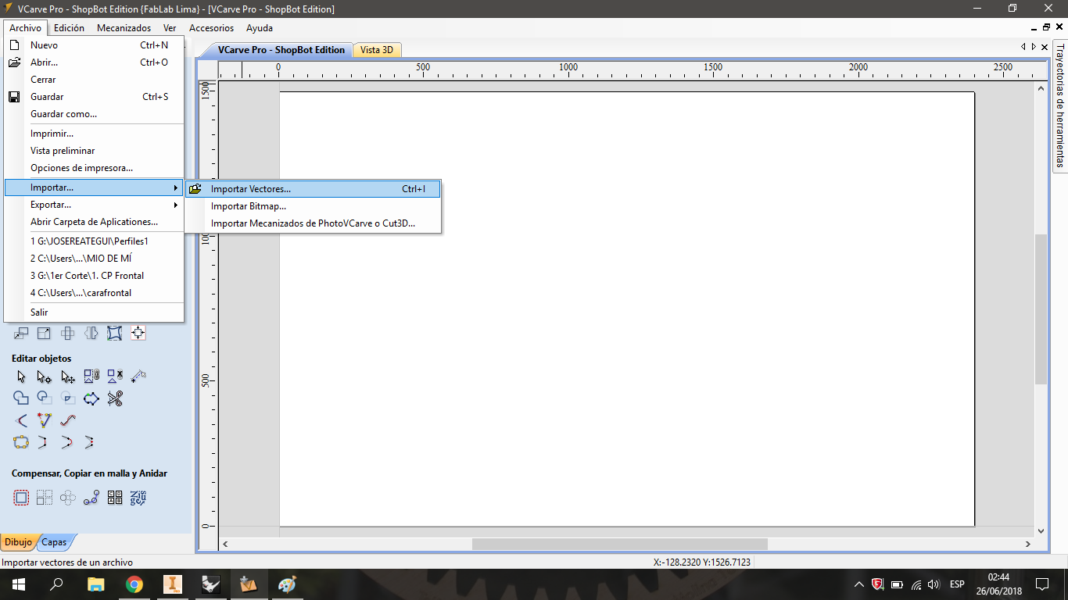This screenshot has height=600, width=1068.
Task: Click the closed shape icon with yellow nodes
Action: point(21,442)
